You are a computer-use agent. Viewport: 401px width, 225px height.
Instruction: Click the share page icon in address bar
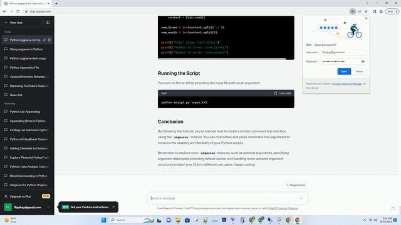point(359,11)
